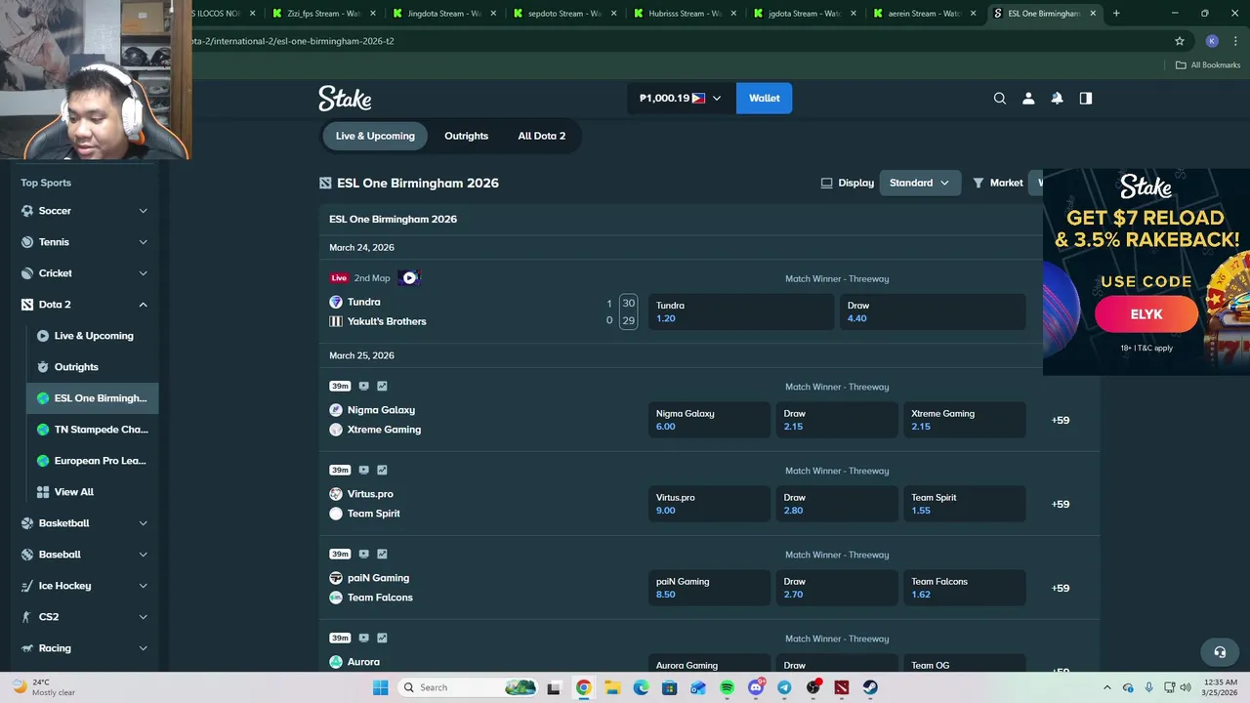Open live stream icon for Virtus.pro match
Image resolution: width=1250 pixels, height=703 pixels.
(x=364, y=470)
